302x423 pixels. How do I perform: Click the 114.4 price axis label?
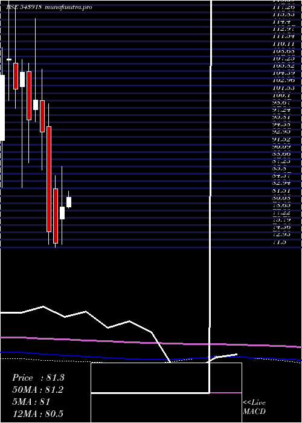tap(281, 22)
